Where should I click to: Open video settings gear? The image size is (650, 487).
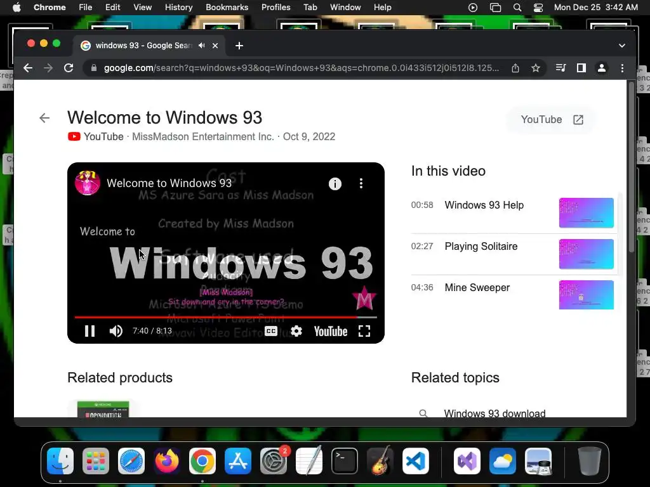click(296, 331)
